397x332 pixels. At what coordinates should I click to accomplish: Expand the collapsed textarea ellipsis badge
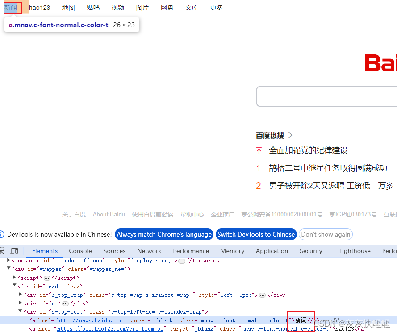click(182, 261)
